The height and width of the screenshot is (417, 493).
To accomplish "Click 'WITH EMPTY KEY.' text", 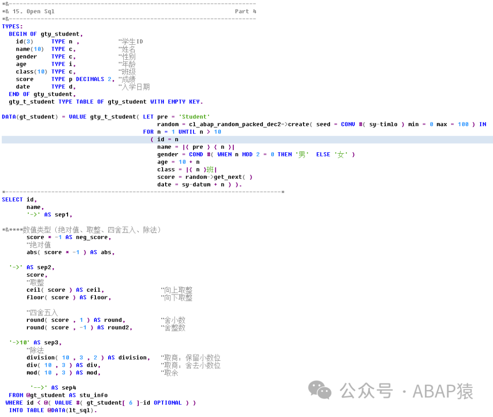I will (176, 102).
